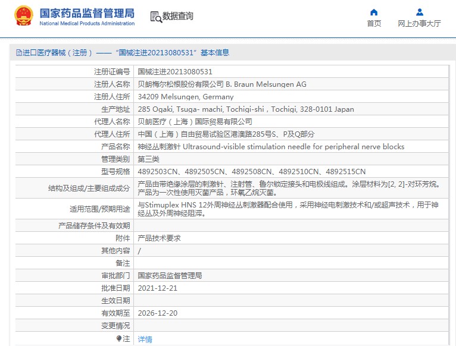Viewport: 456px width, 346px height.
Task: Click the 网上办事大厅 text label
Action: 419,24
